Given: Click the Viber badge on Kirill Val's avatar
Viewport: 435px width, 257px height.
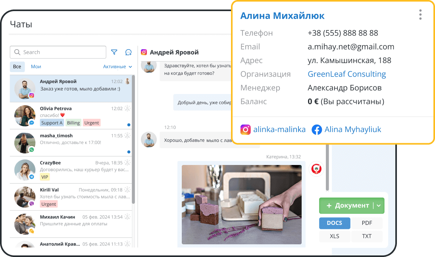Looking at the screenshot, I should point(32,203).
